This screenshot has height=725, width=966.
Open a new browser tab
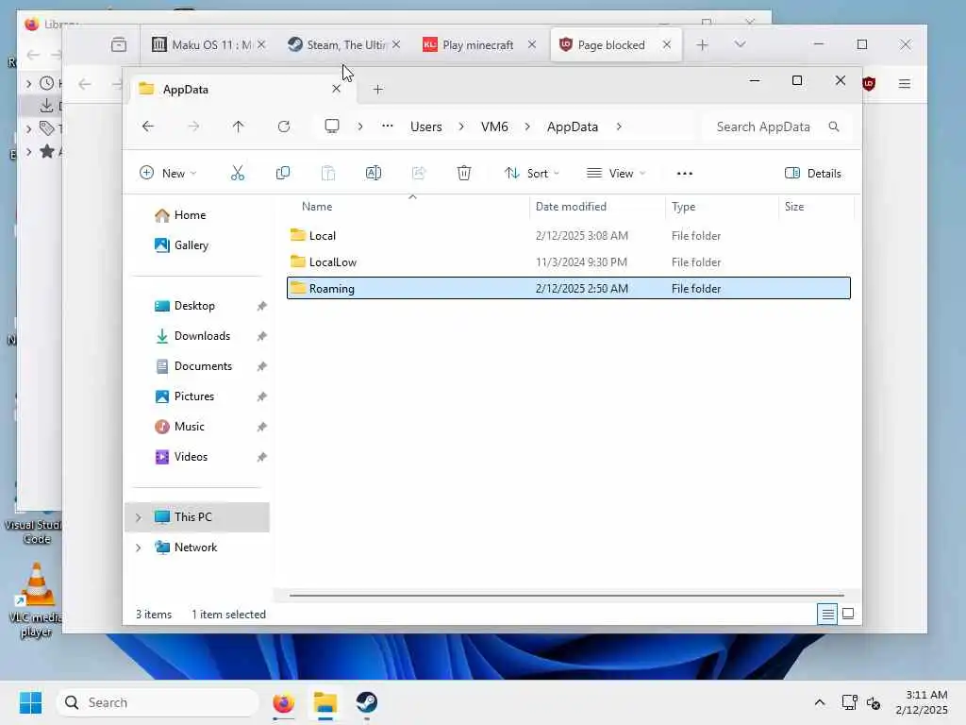702,45
